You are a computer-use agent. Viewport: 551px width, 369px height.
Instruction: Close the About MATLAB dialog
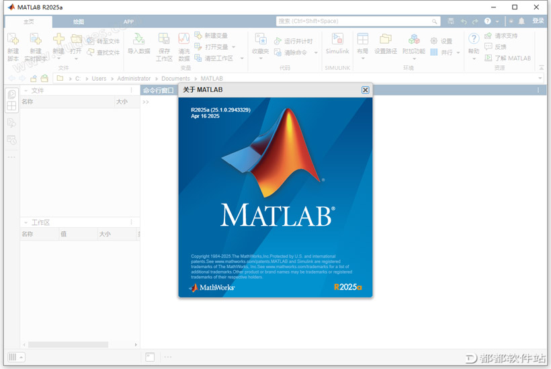click(x=366, y=90)
